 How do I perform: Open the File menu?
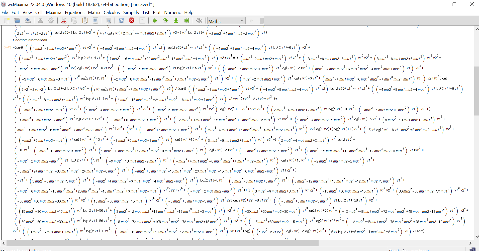point(5,12)
